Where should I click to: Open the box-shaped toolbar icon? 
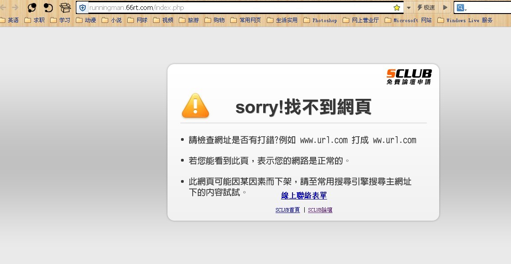[65, 8]
